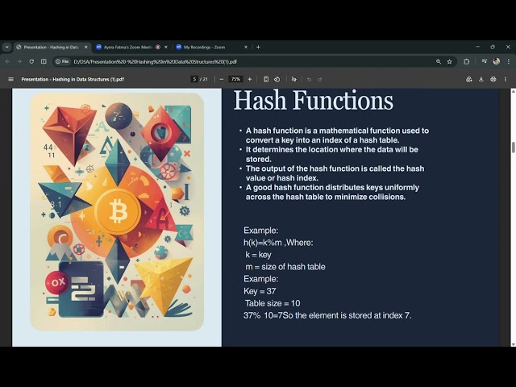Bookmark this page with the star
The width and height of the screenshot is (516, 387).
(x=449, y=61)
